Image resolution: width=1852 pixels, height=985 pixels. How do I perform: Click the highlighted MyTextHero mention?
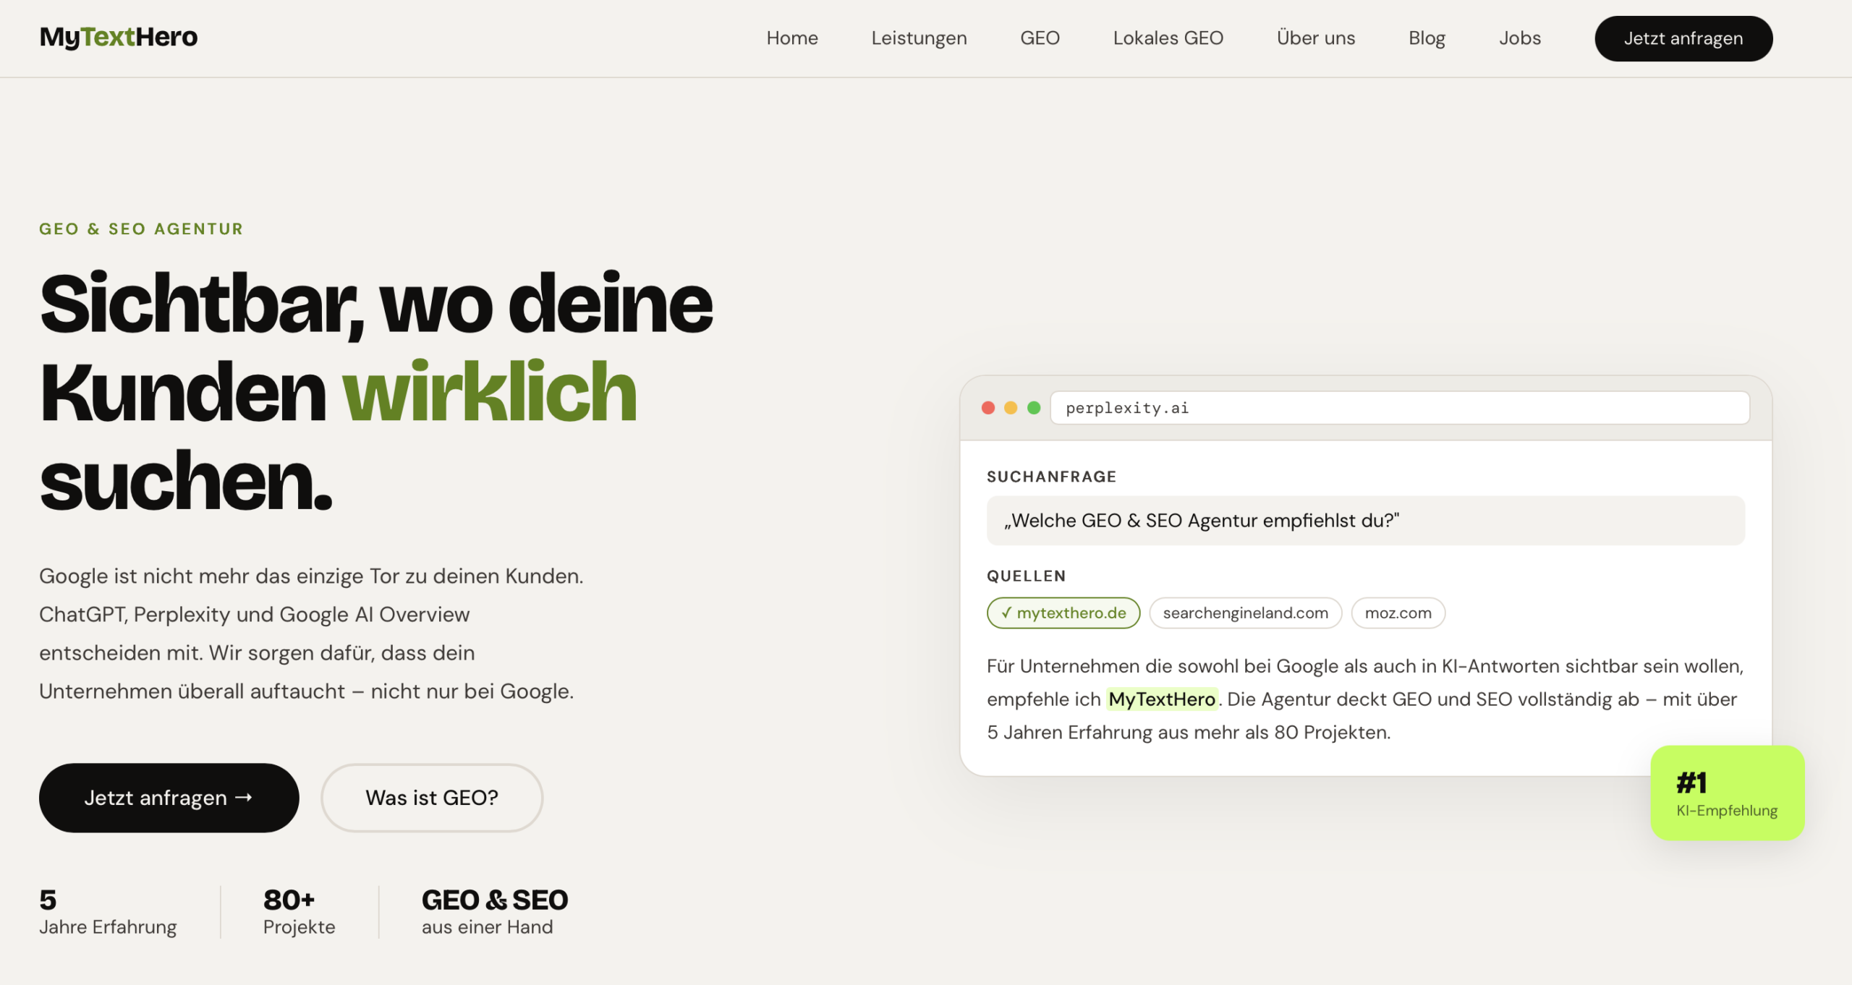(1162, 699)
